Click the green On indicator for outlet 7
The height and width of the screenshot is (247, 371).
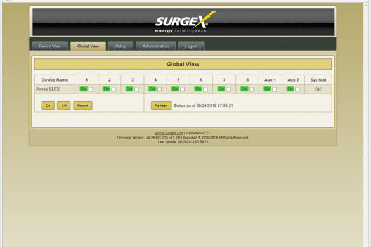point(221,89)
